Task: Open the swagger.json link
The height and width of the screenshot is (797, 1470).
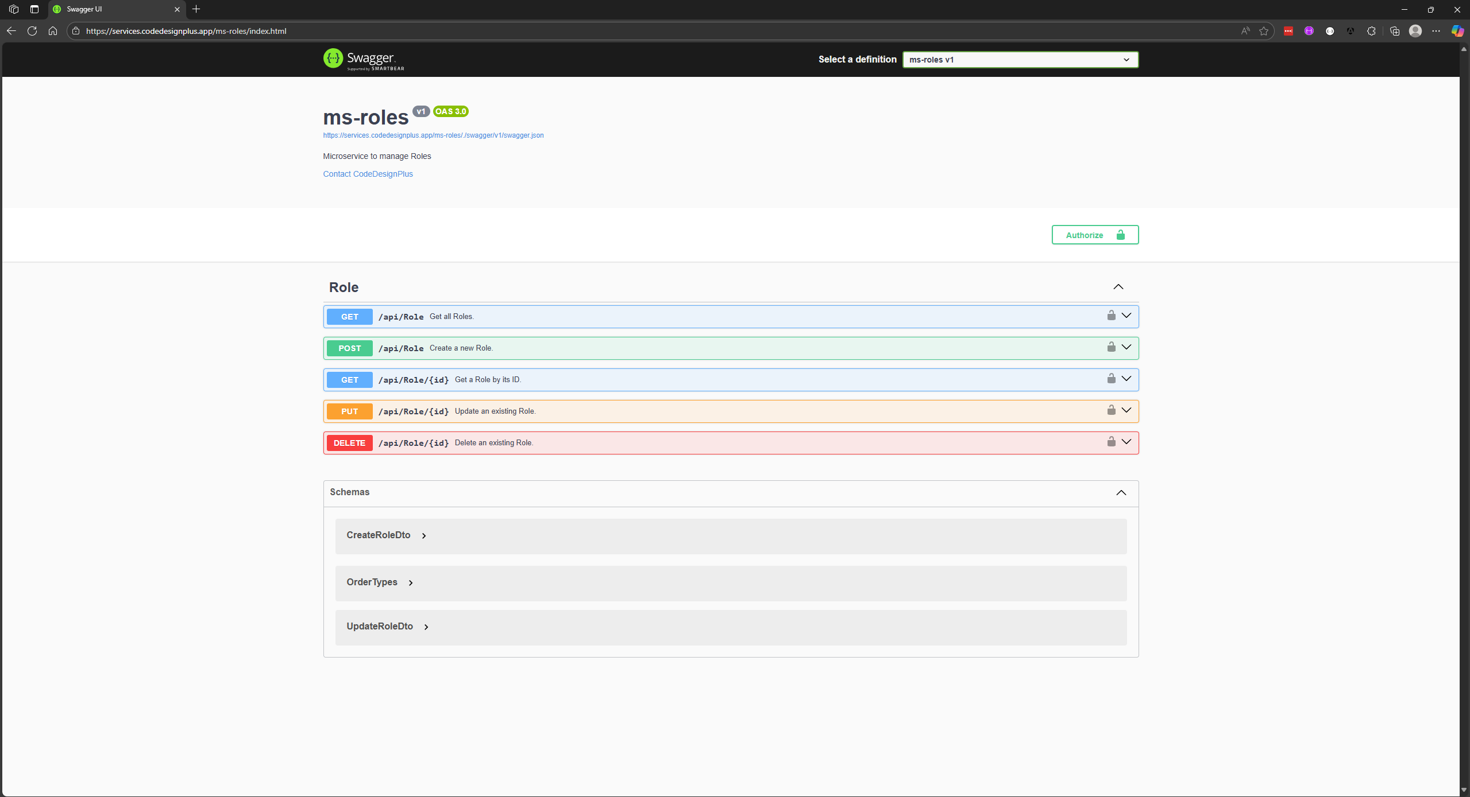Action: click(x=433, y=135)
